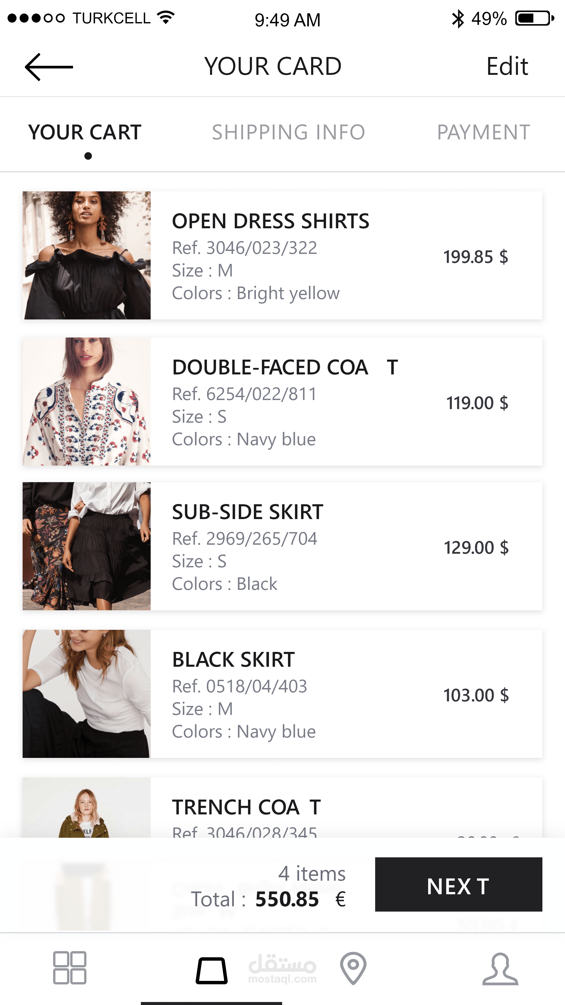Select the Your Cart tab
This screenshot has height=1005, width=565.
85,132
